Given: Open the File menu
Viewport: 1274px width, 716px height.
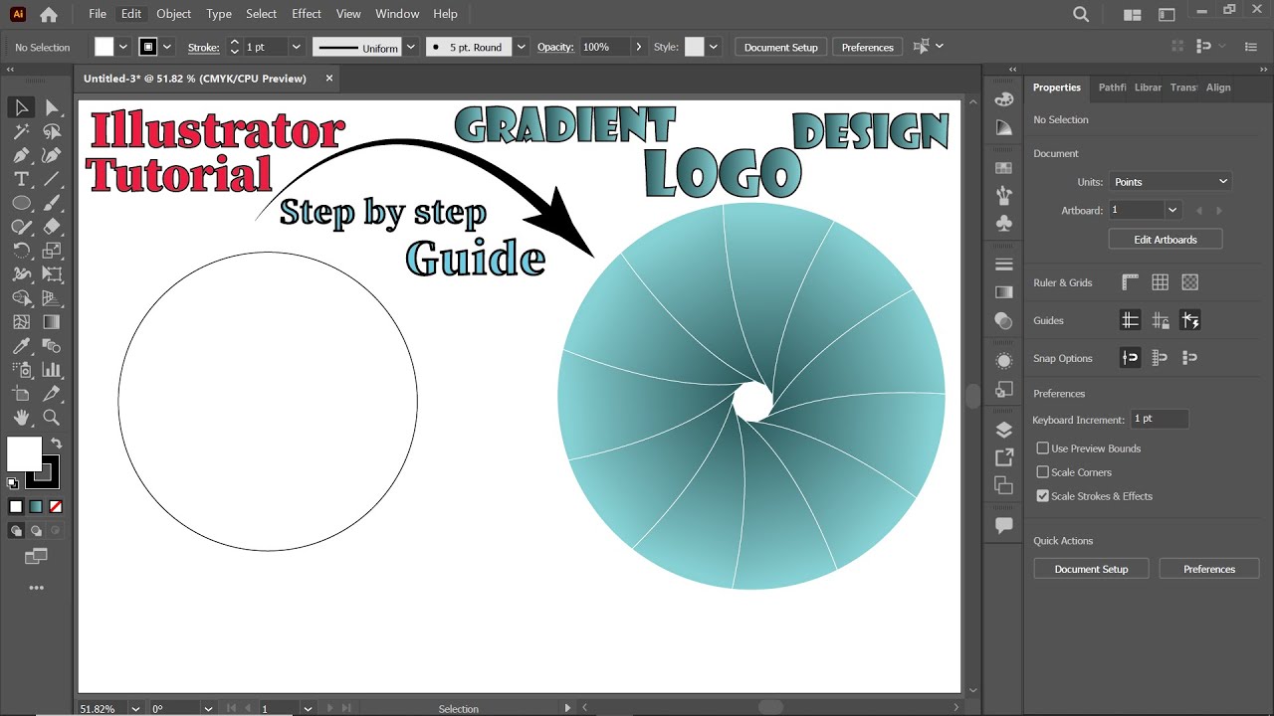Looking at the screenshot, I should (98, 14).
